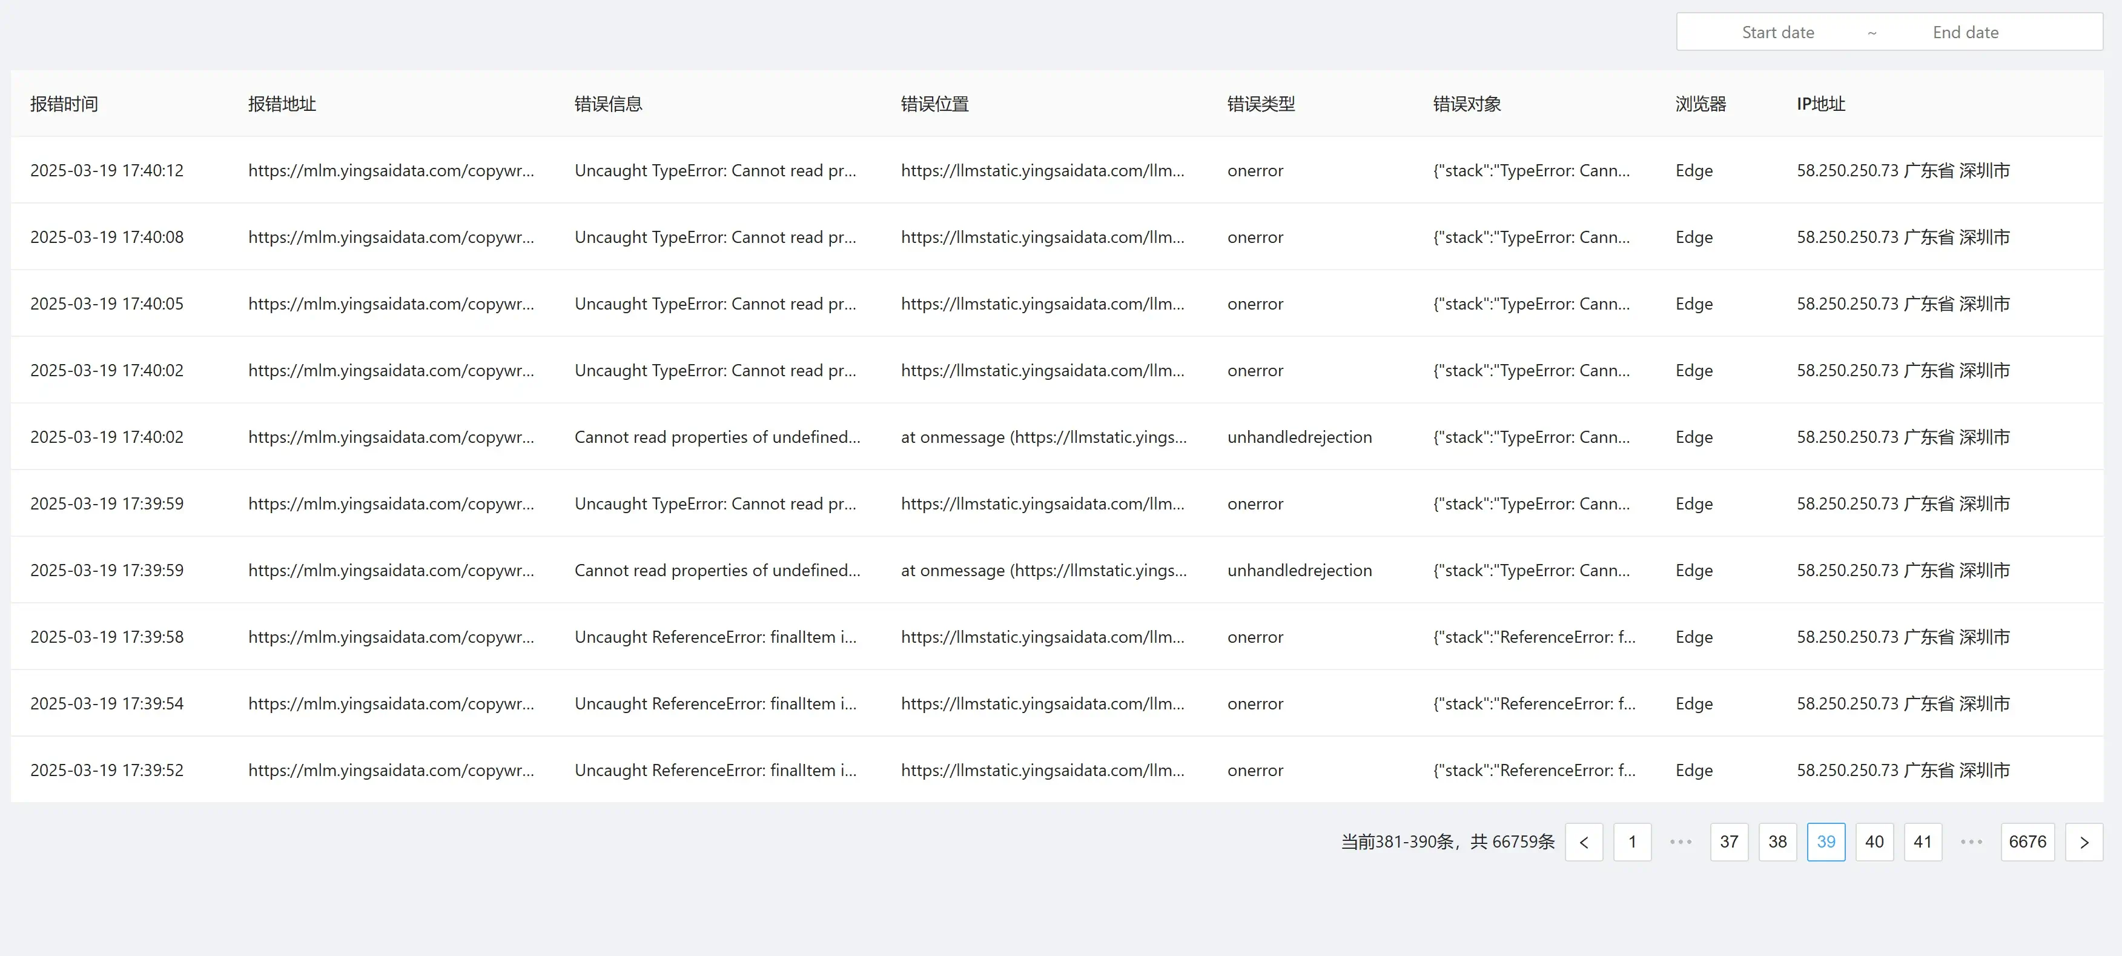
Task: Jump to page 1 in pagination
Action: pos(1632,841)
